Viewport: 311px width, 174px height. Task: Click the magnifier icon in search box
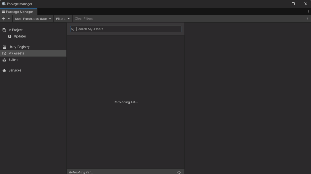point(73,29)
